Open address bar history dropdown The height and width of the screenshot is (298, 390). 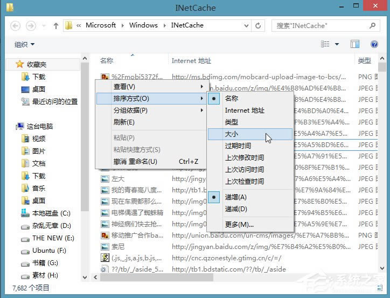[x=246, y=26]
